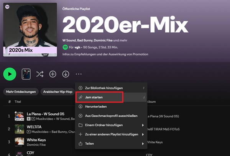This screenshot has height=156, width=230.
Task: Select Aus Geschmacksprofil ausschließen
Action: click(111, 116)
